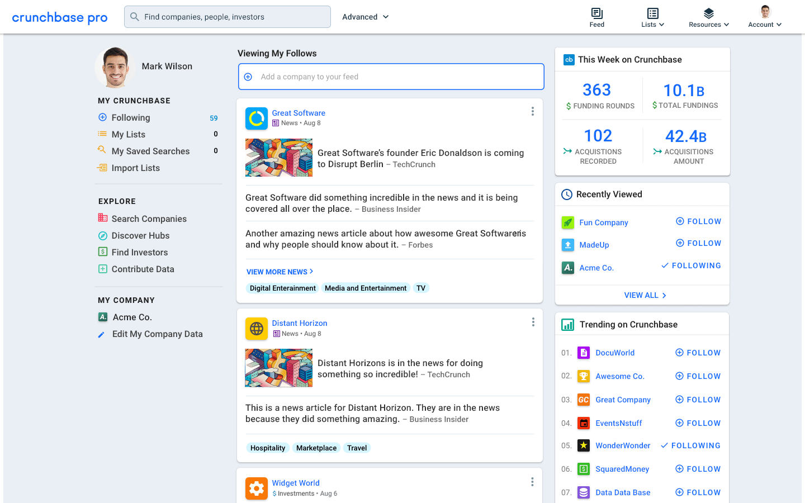Click the Search Companies icon under Explore
Viewport: 805px width, 503px height.
click(102, 219)
